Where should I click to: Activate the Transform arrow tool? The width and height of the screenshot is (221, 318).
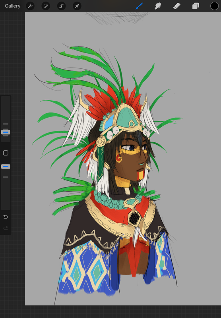77,6
